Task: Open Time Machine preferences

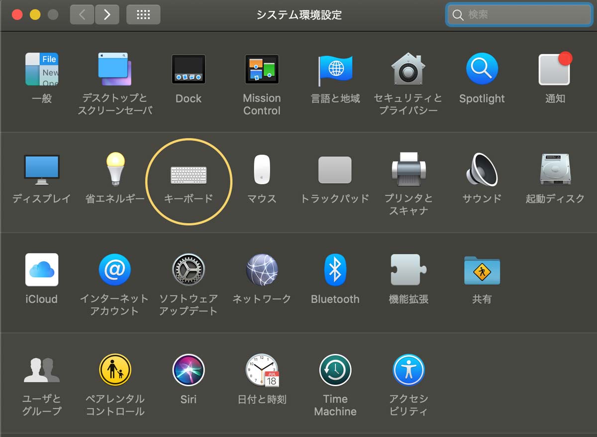Action: [335, 371]
